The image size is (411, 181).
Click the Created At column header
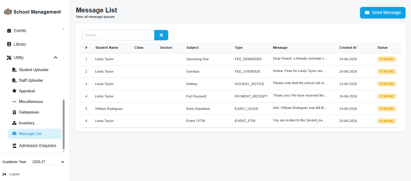[x=348, y=48]
